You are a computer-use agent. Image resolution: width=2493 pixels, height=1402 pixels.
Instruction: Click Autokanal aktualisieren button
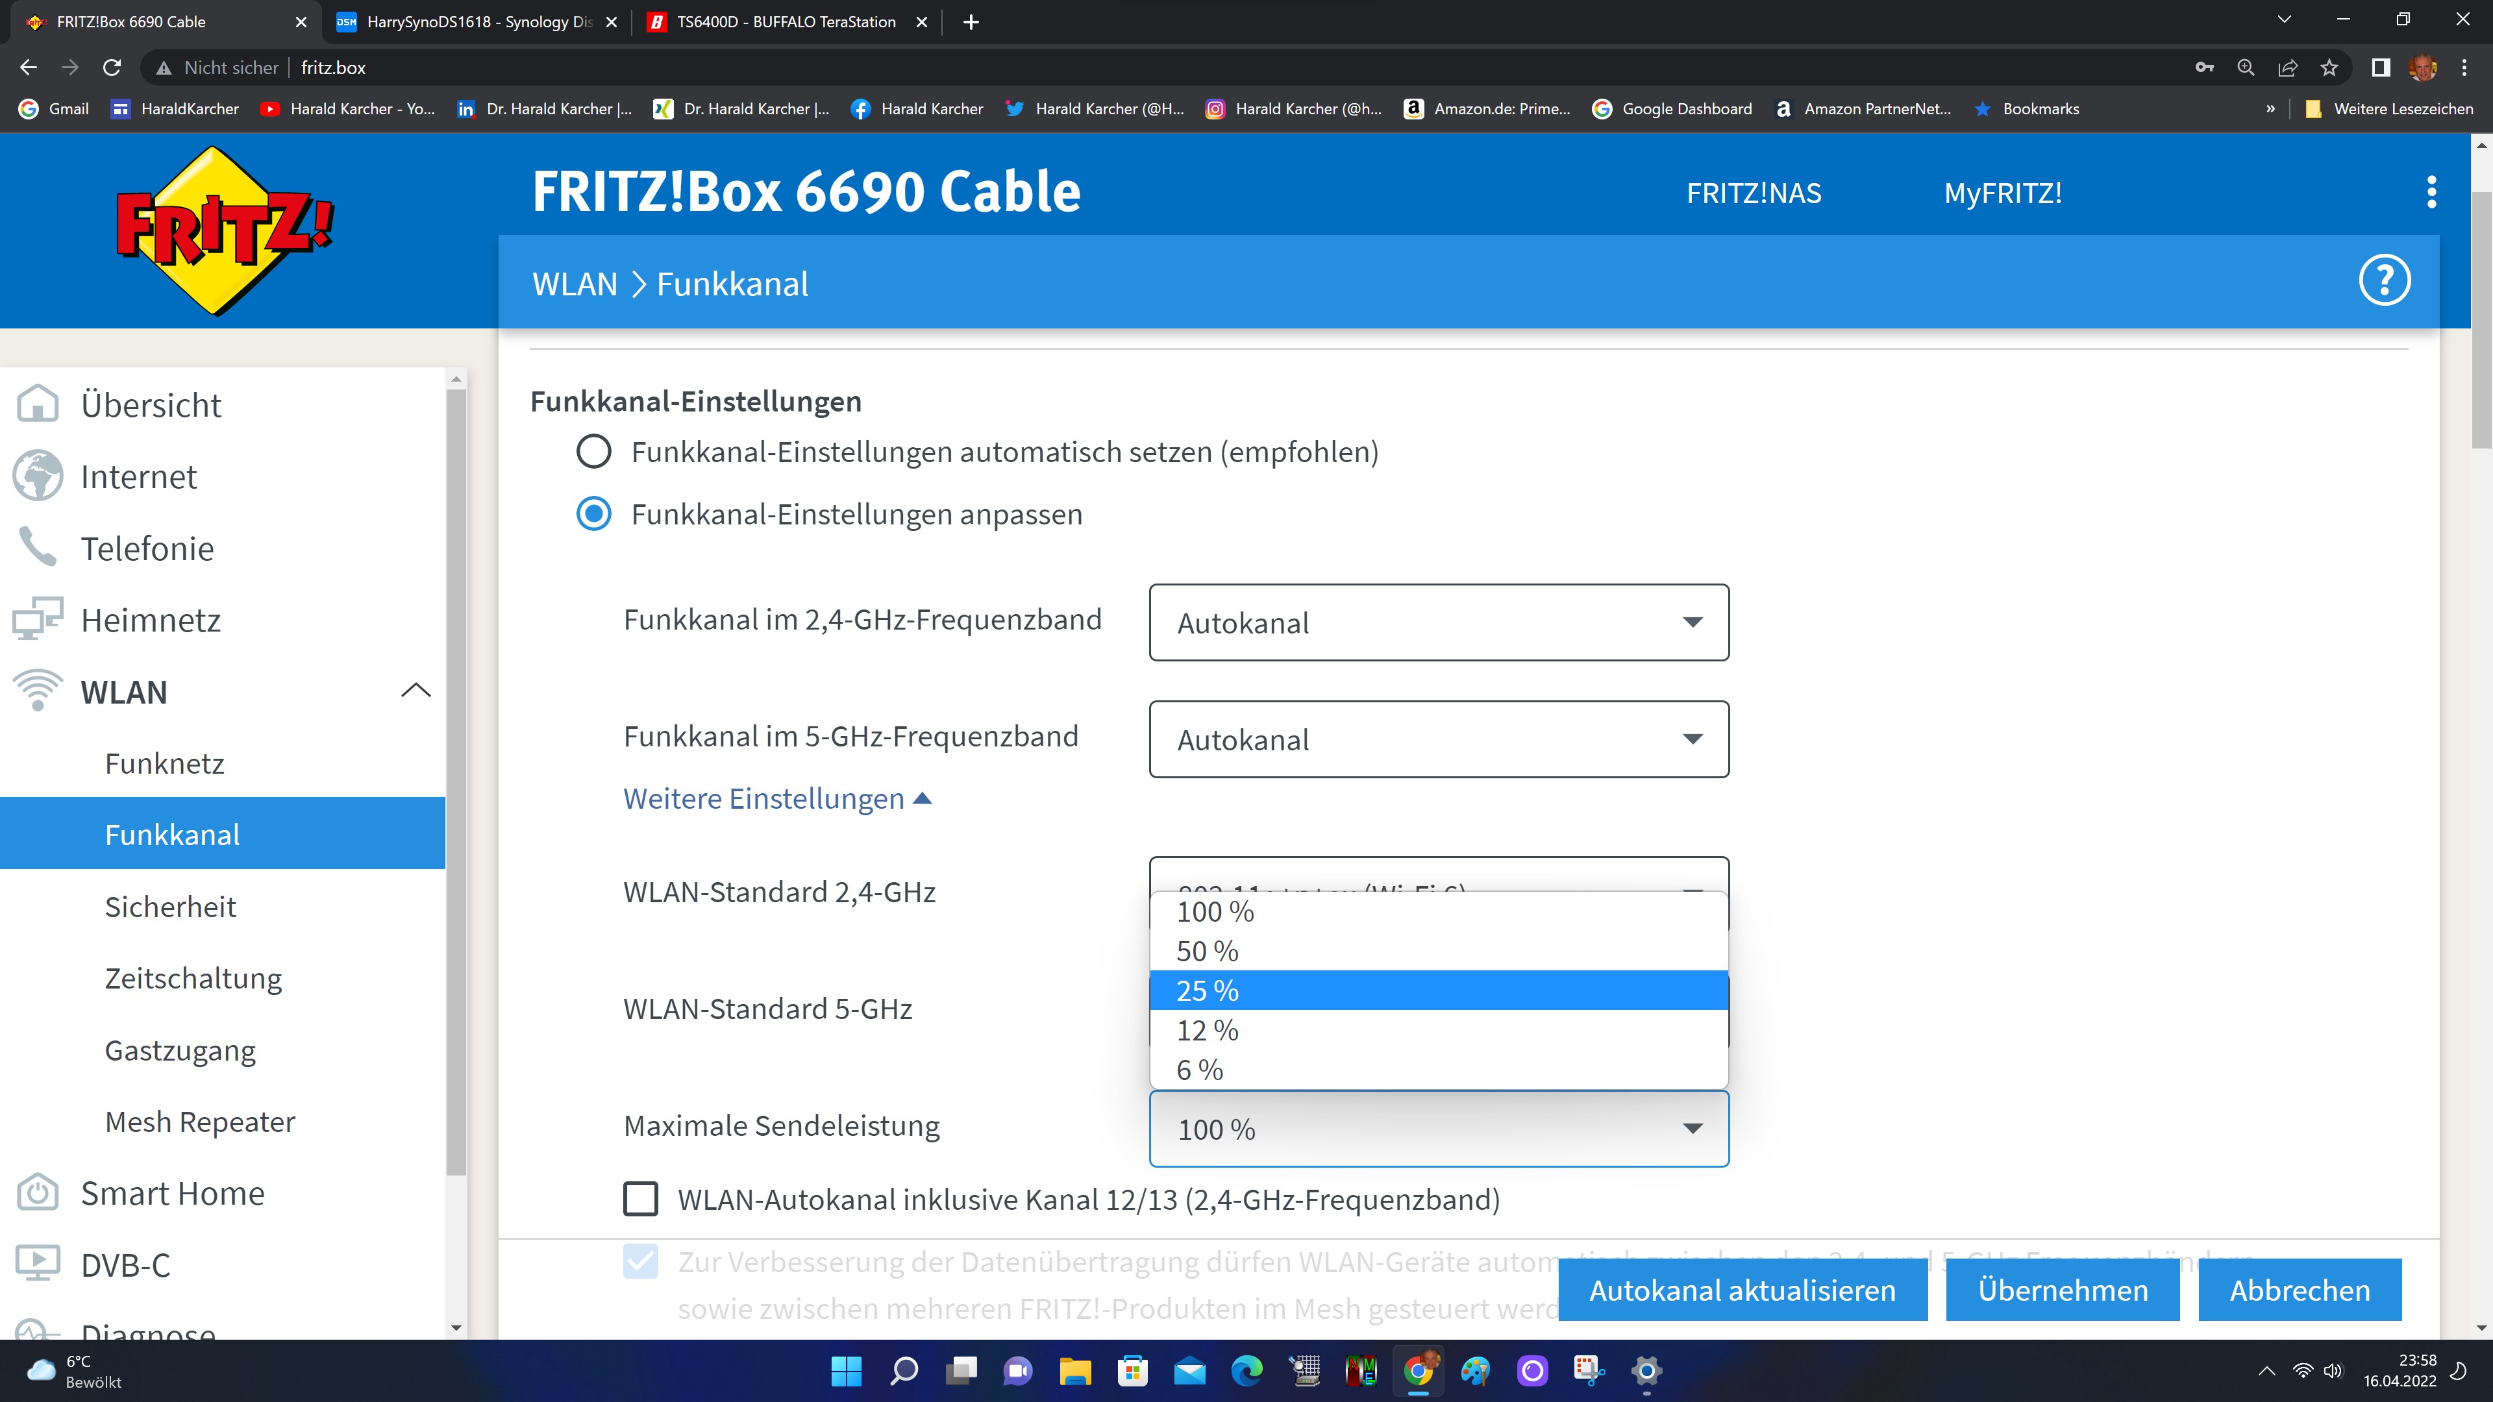point(1742,1290)
